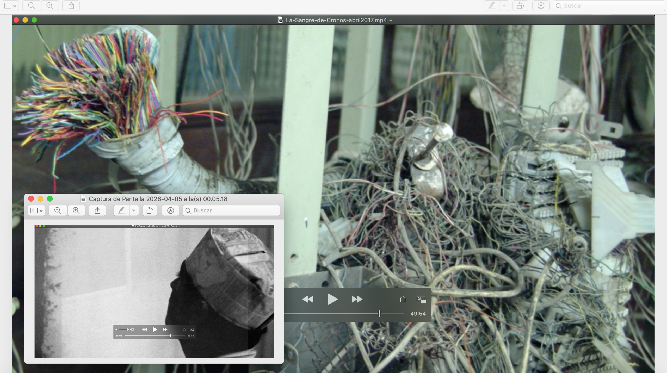Viewport: 667px width, 373px height.
Task: Open the La-Sangre-de-Cronos title dropdown chevron
Action: coord(391,20)
